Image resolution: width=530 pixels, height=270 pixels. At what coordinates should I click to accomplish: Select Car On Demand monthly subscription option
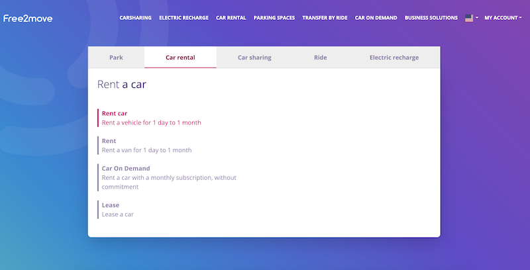[168, 177]
